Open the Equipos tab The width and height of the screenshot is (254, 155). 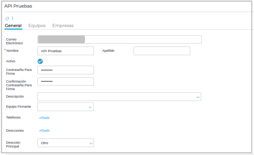point(37,26)
